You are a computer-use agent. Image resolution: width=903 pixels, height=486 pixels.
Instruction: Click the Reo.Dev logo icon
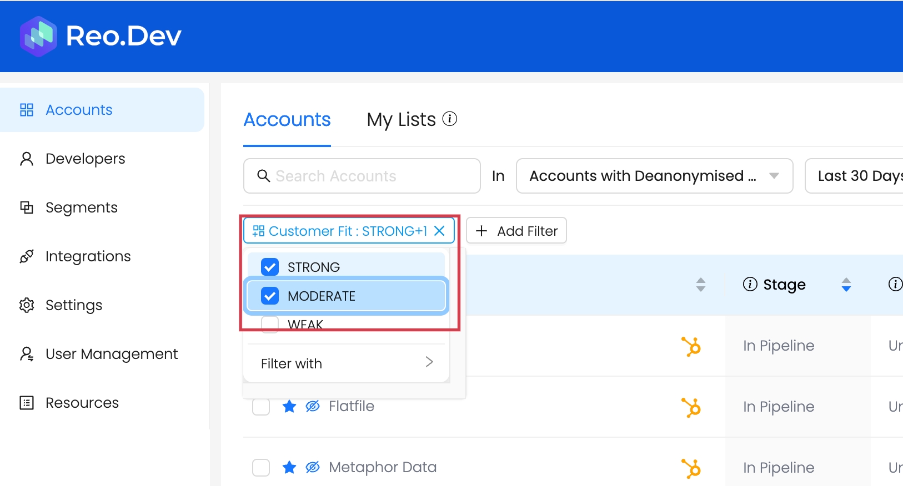pyautogui.click(x=38, y=36)
